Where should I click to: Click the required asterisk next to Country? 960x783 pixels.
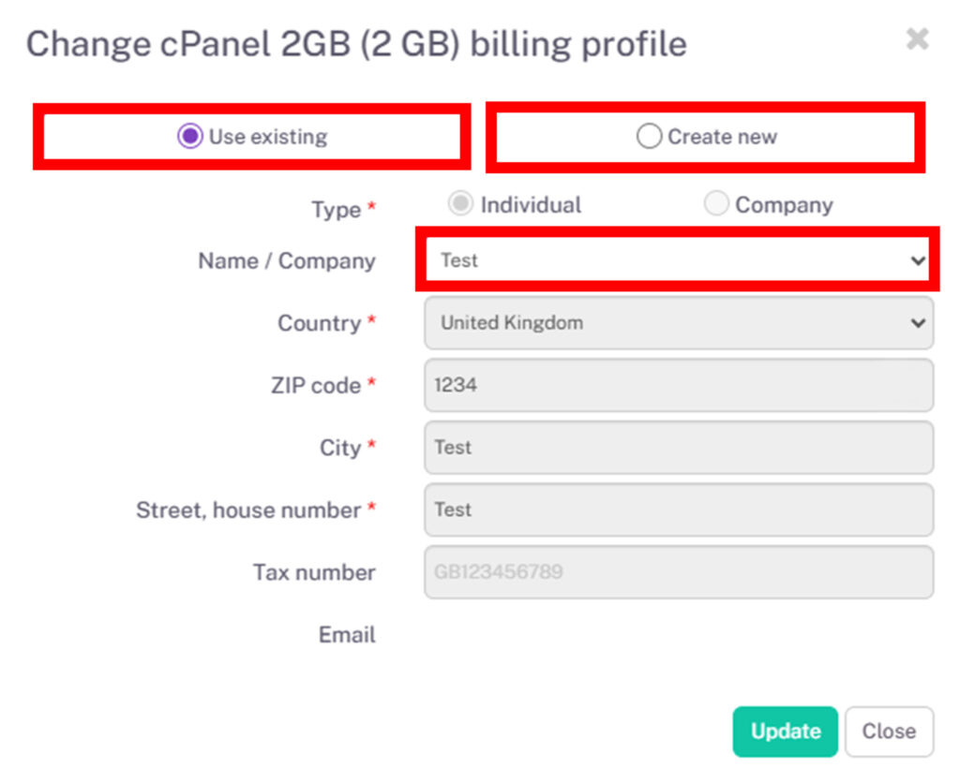tap(373, 318)
